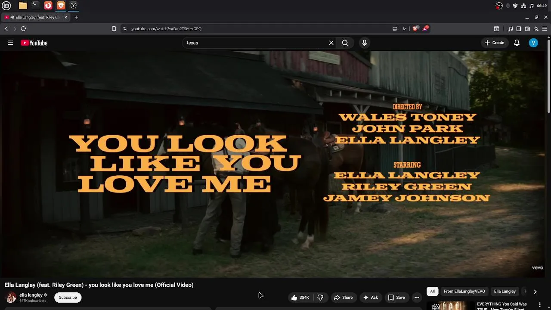Like the video with 354K likes
The height and width of the screenshot is (310, 551).
click(300, 297)
